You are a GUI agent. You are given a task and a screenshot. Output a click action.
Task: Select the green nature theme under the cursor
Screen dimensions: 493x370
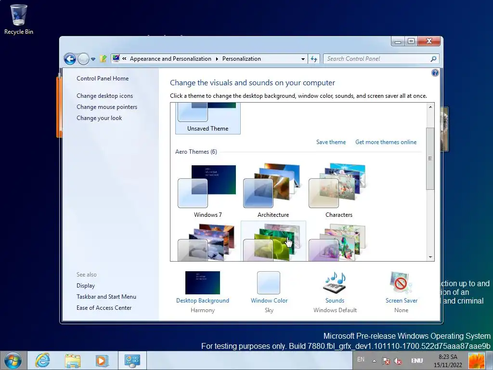tap(273, 242)
